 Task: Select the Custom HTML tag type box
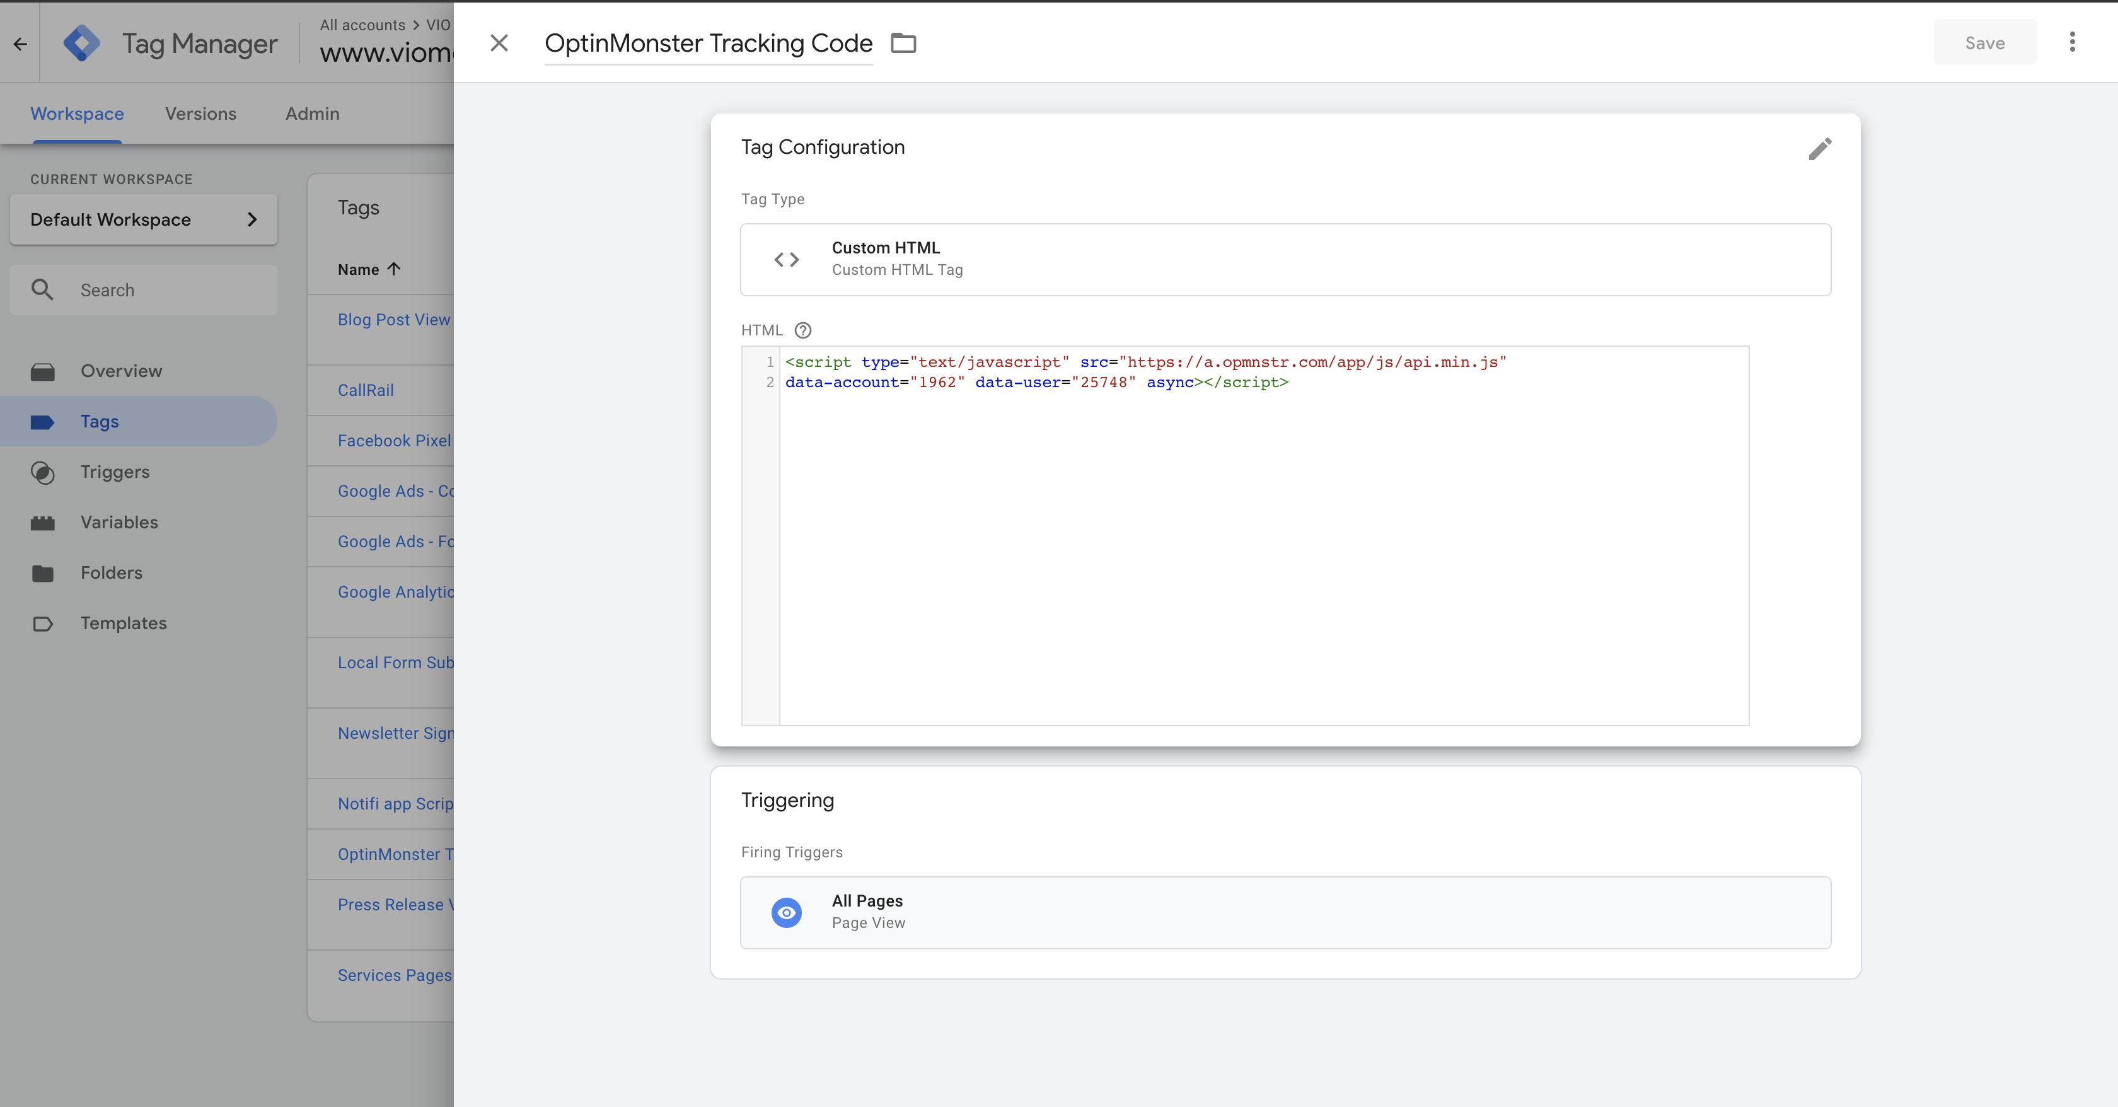(1285, 260)
